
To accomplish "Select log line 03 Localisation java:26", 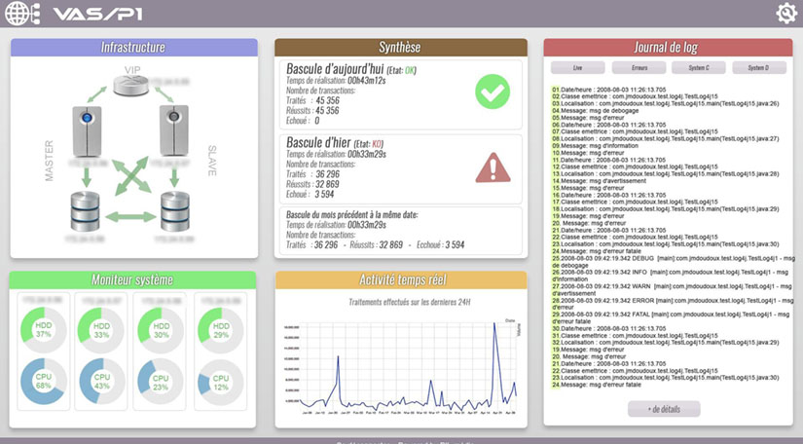I will pos(665,103).
